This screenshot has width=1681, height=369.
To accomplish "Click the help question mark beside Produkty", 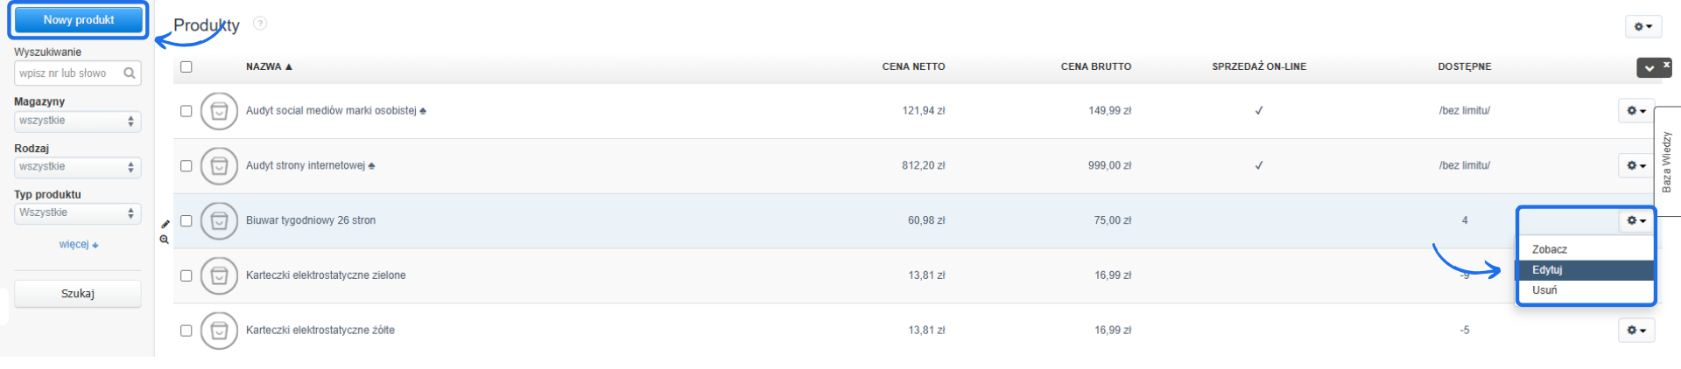I will click(x=260, y=24).
